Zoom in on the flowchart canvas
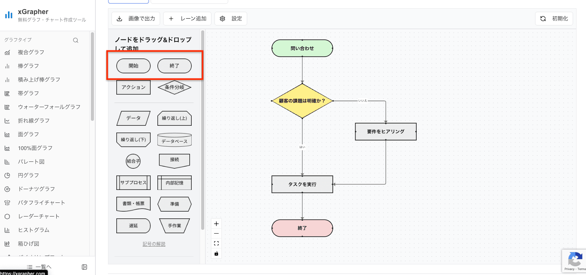The height and width of the screenshot is (275, 586). point(216,223)
